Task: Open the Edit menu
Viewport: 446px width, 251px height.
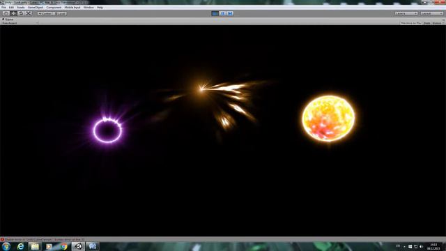Action: [11, 8]
